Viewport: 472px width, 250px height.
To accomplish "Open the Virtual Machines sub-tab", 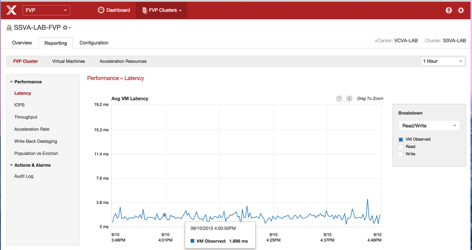I will coord(68,61).
